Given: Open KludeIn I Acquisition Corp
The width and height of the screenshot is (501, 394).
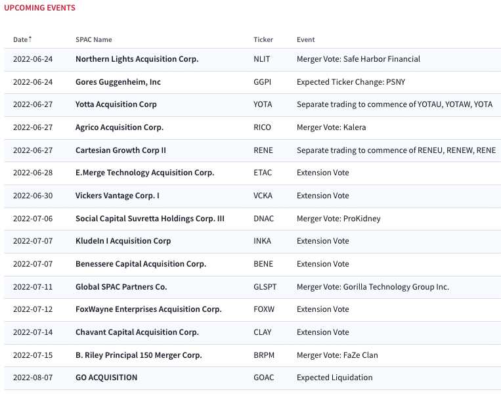Looking at the screenshot, I should tap(123, 241).
